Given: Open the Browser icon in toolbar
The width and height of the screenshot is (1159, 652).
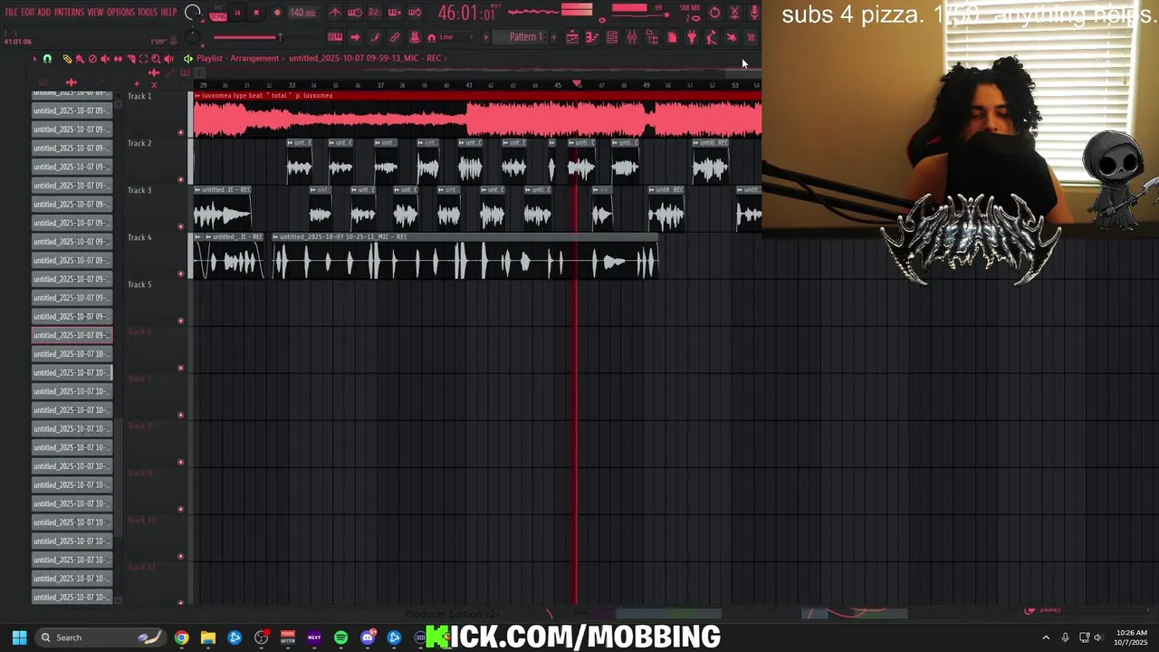Looking at the screenshot, I should click(652, 37).
